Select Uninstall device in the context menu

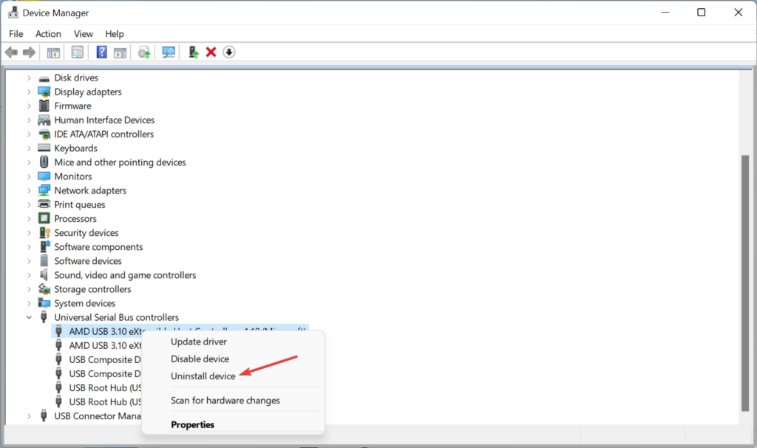[203, 376]
